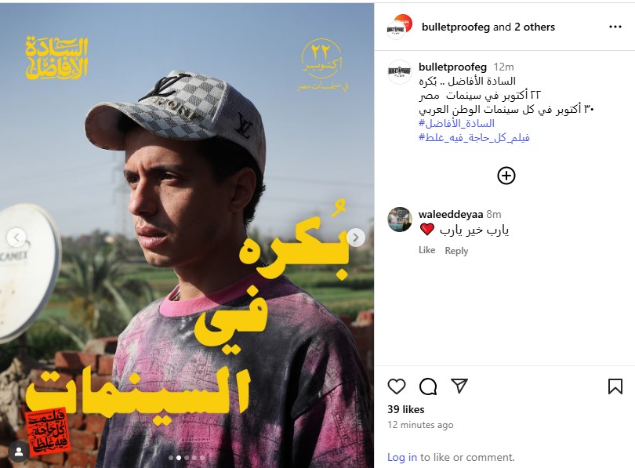Reply to waleeddeyaa's comment
The image size is (635, 468).
tap(456, 251)
